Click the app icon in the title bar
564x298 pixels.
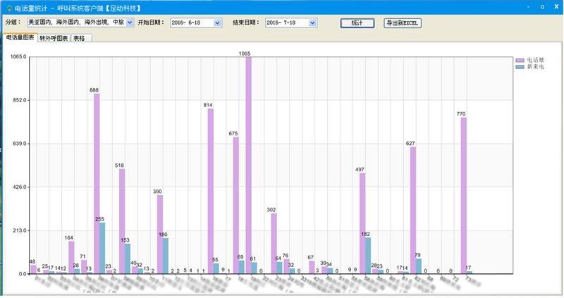6,8
